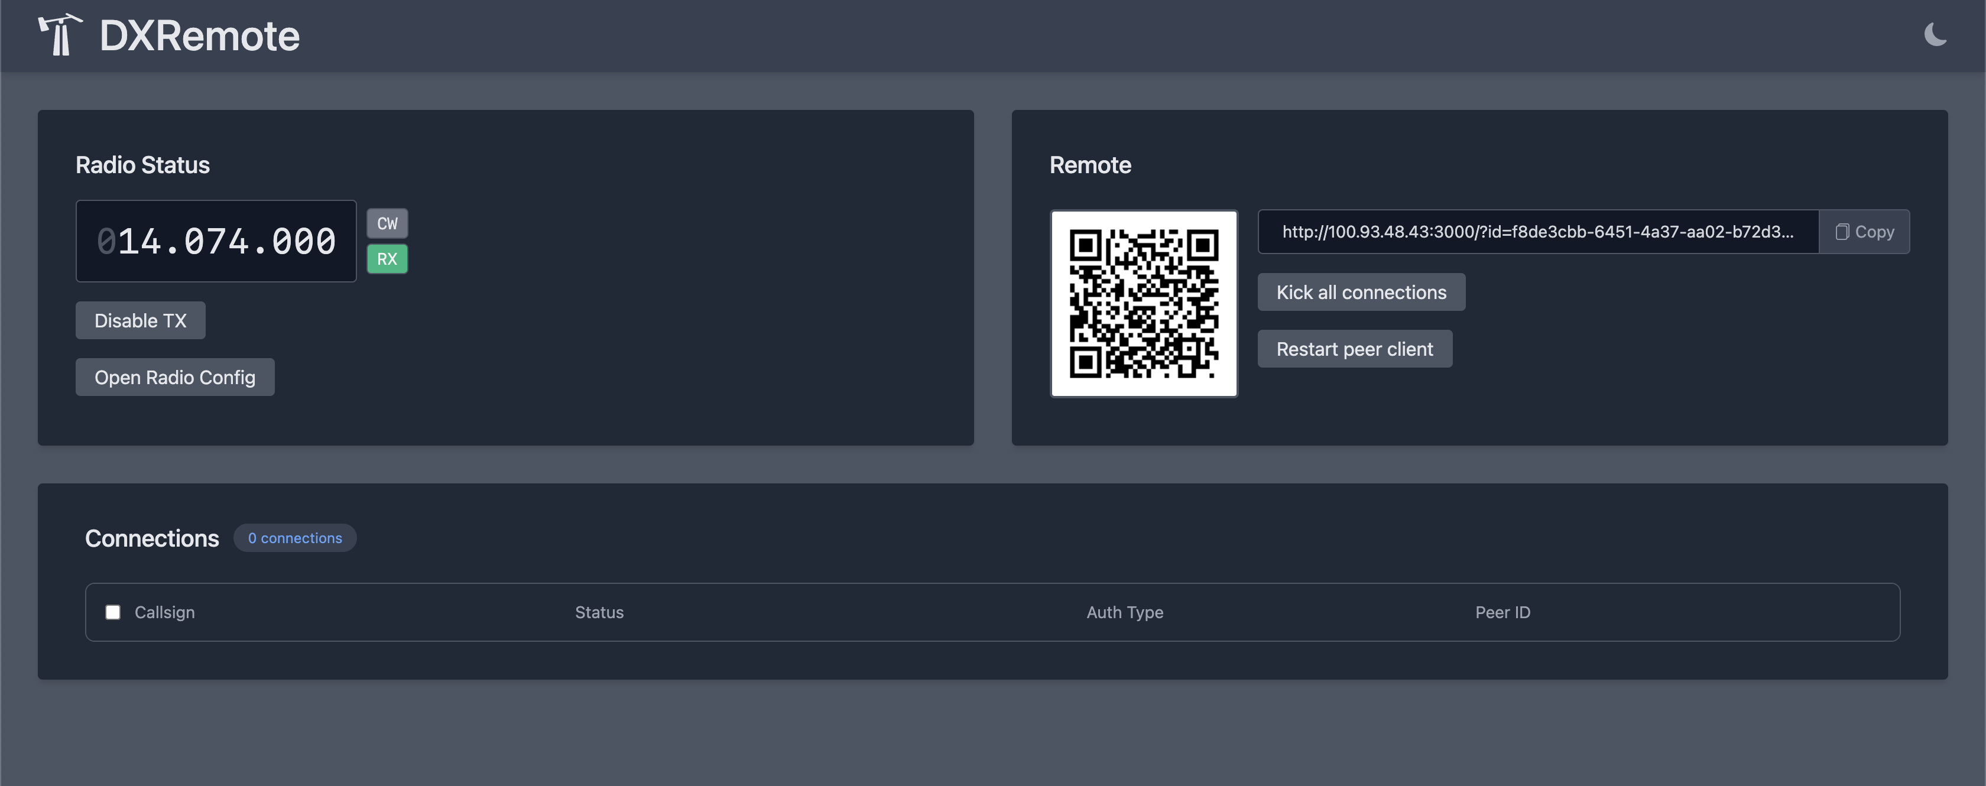Click the green RX status badge

[387, 259]
